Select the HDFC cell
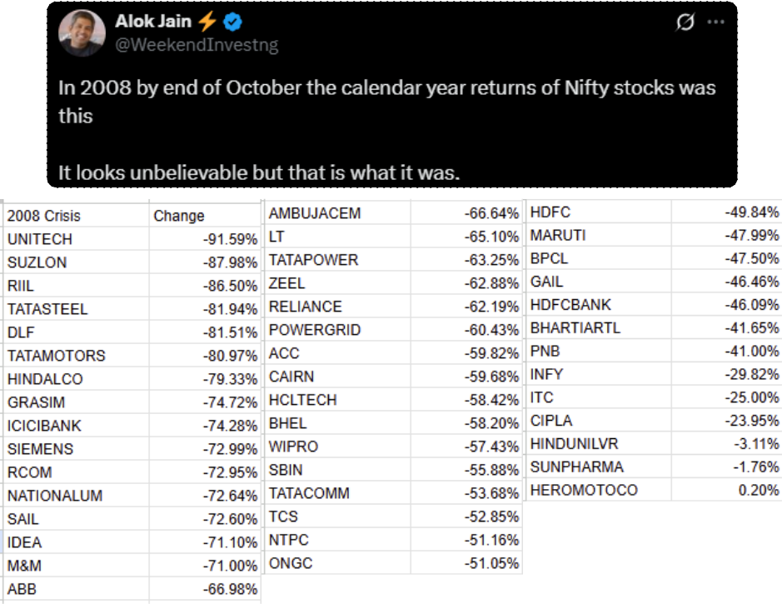Screen dimensions: 782x604 point(550,212)
